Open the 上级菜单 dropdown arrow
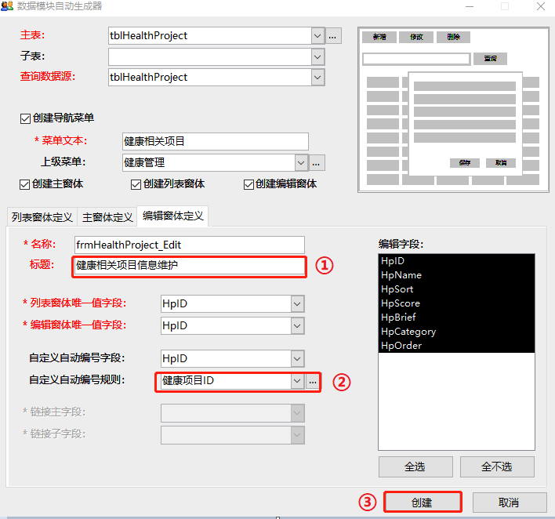This screenshot has height=519, width=555. 301,163
